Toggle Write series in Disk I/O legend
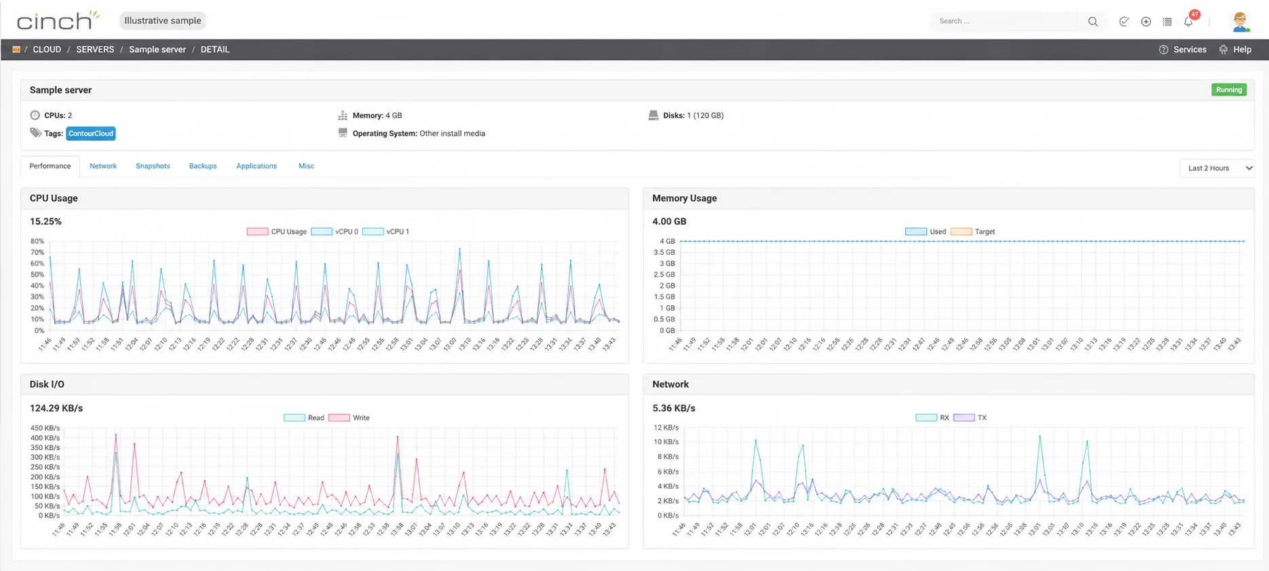Screen dimensions: 1269x571 click(349, 418)
